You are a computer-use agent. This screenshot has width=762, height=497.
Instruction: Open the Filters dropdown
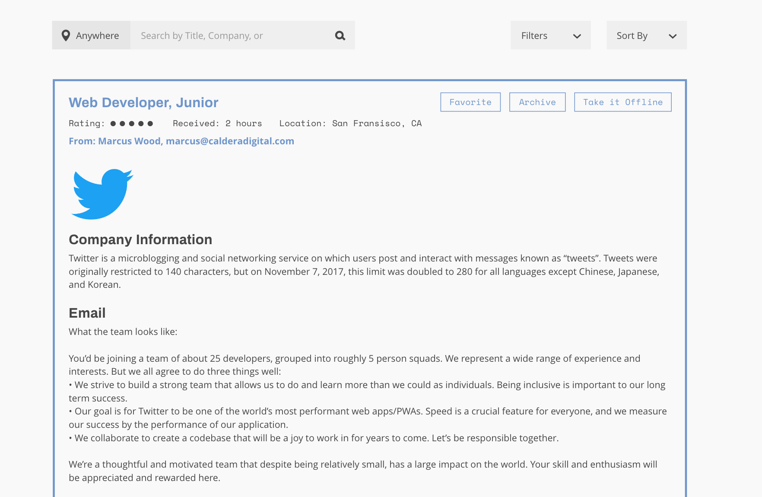point(551,35)
